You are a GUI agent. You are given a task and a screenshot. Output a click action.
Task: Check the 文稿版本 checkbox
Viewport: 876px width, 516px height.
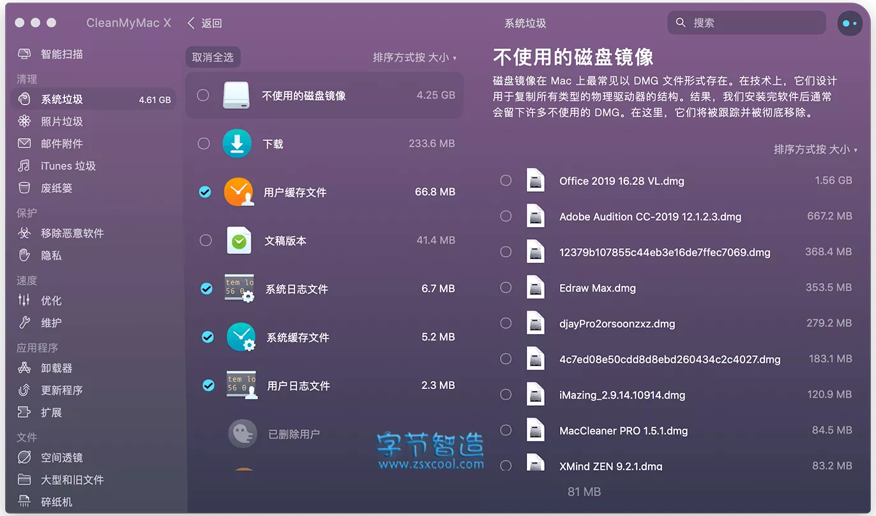pyautogui.click(x=206, y=240)
